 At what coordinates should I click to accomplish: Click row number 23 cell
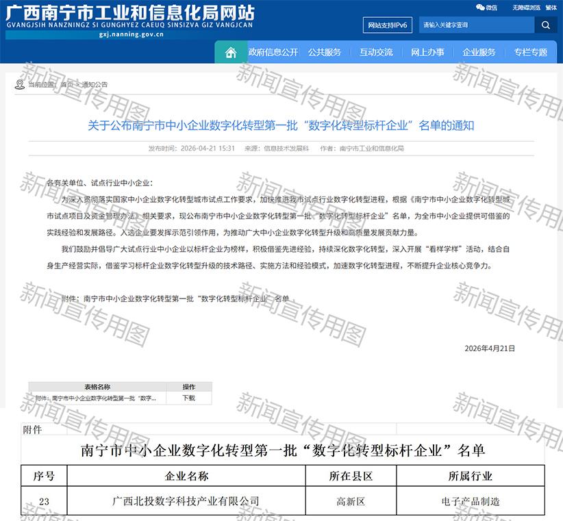[44, 501]
